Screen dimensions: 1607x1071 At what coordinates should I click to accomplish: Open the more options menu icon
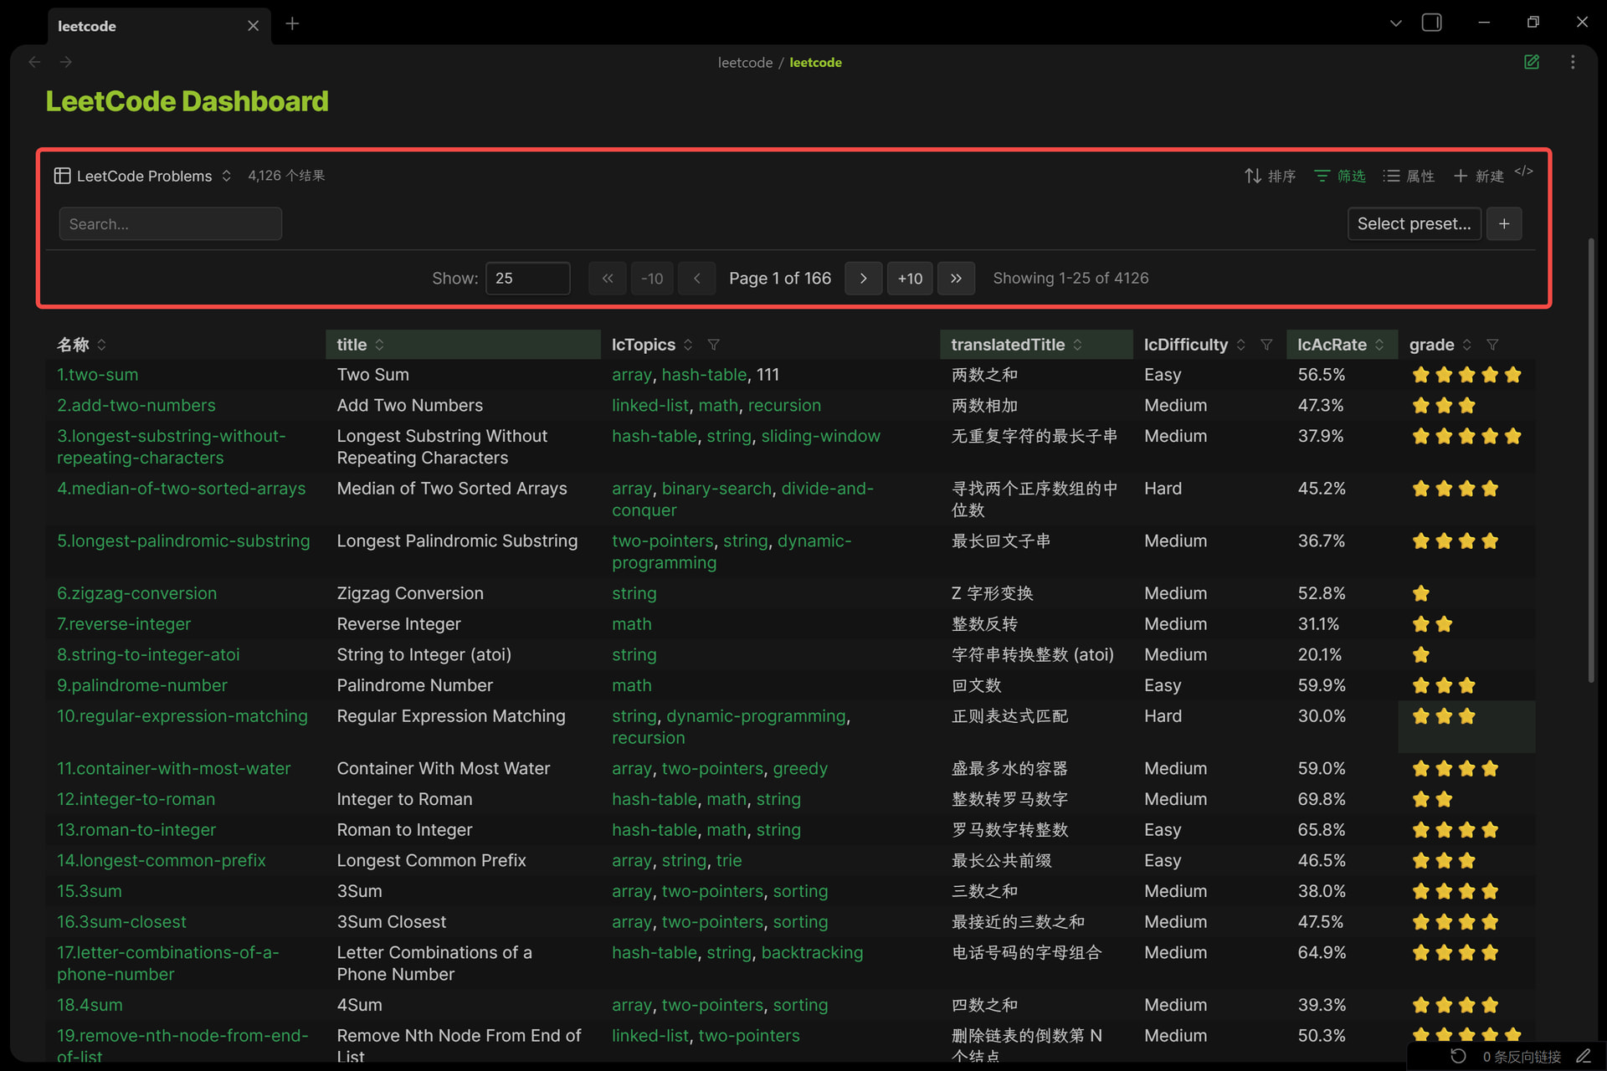1573,62
